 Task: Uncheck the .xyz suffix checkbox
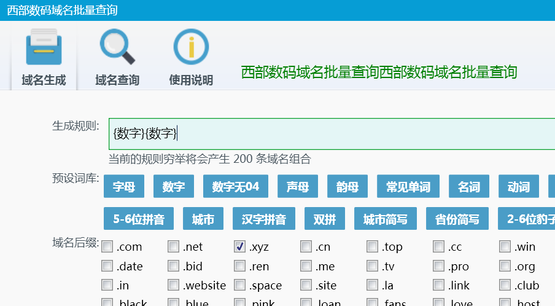tap(240, 247)
